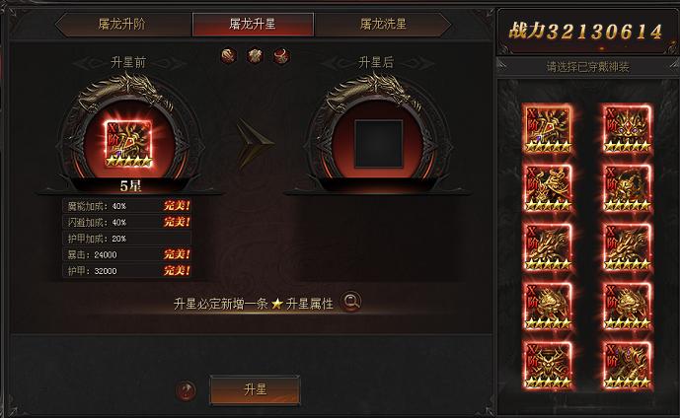Choose the bottom row right equipment item
Screen dimensions: 680x418
[x=627, y=365]
